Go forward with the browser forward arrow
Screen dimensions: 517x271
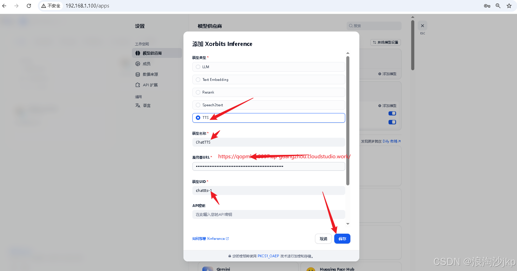(16, 6)
